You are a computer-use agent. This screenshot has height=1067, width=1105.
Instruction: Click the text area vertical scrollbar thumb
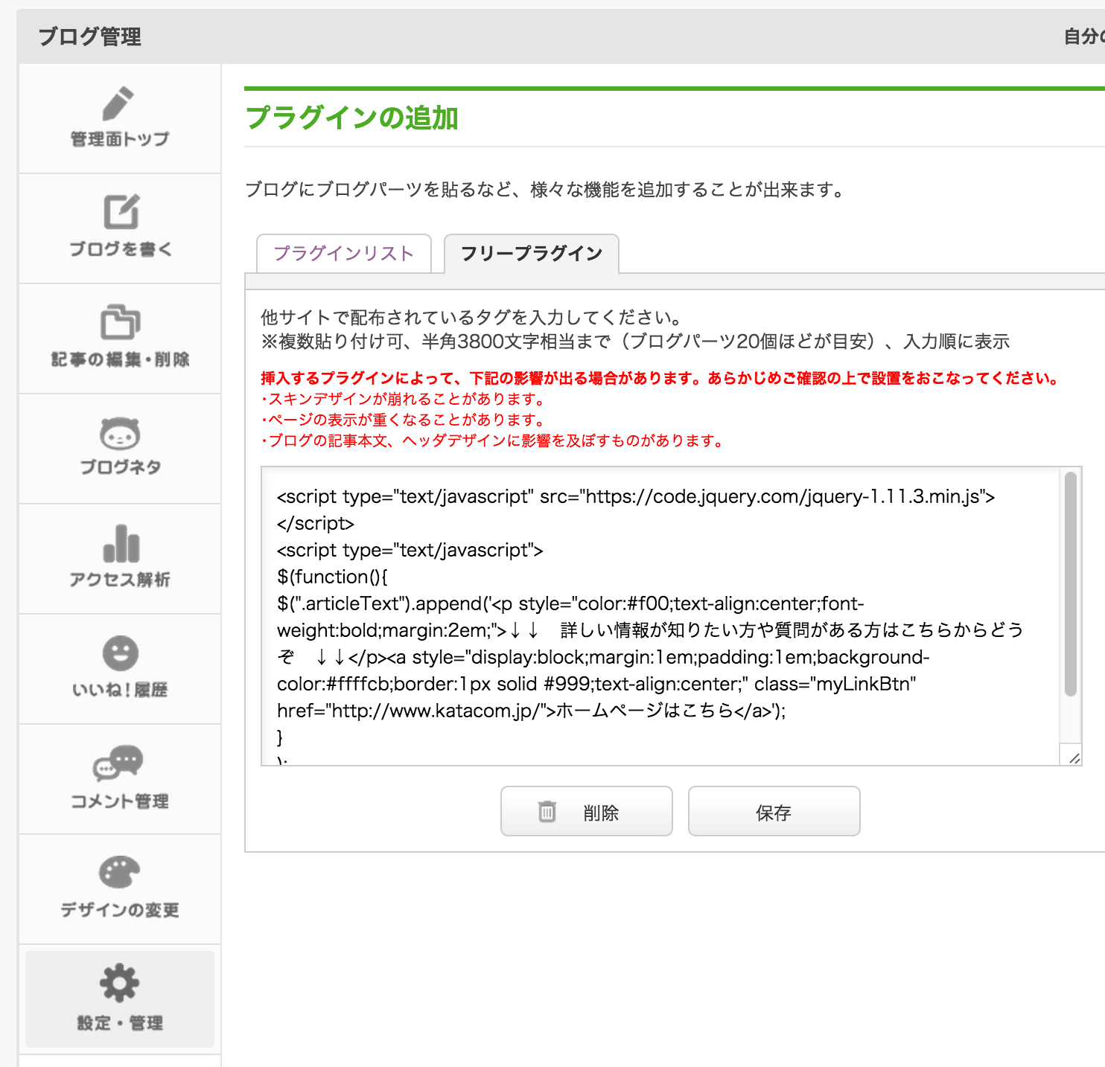coord(1071,584)
